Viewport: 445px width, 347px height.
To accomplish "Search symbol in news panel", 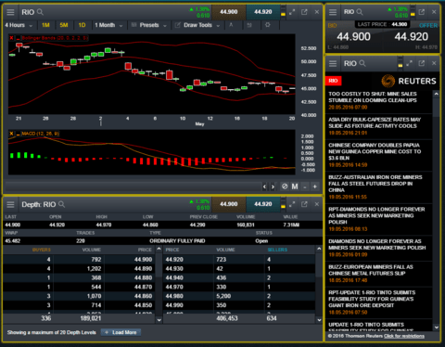I will 362,63.
